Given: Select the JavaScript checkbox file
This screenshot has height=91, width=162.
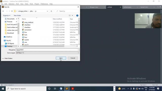Looking at the screenshot, I should click(27, 27).
